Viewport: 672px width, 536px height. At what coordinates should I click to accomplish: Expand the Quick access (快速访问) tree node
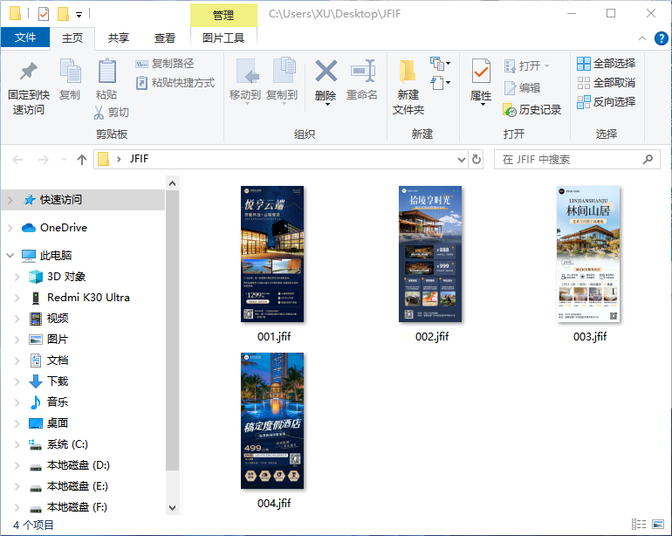pos(10,200)
